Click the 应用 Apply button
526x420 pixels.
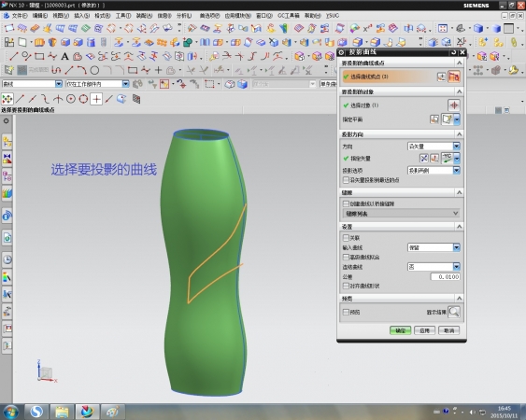[424, 330]
